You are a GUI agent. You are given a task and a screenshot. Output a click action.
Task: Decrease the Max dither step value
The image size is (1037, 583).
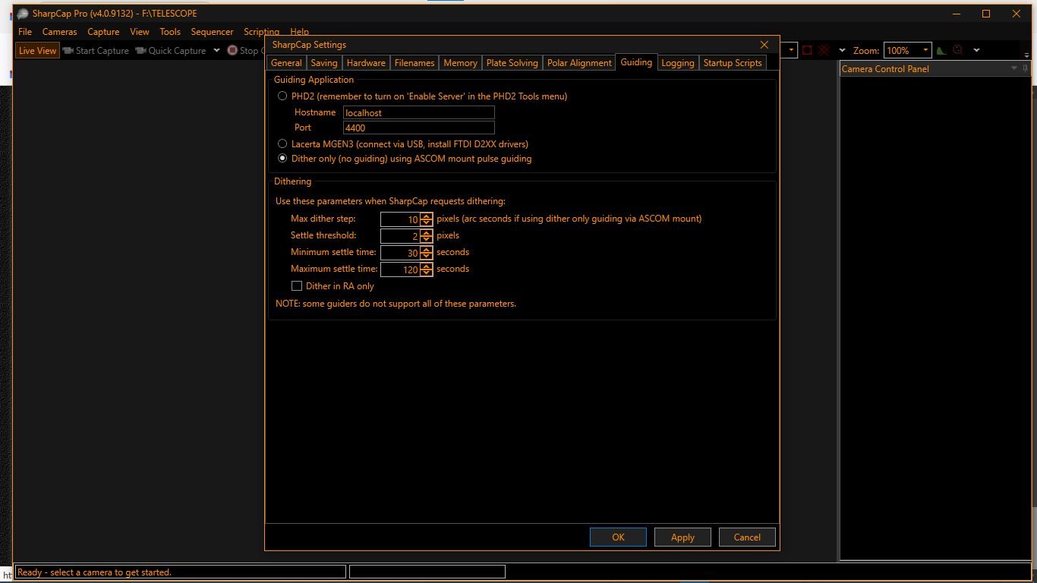pos(427,222)
